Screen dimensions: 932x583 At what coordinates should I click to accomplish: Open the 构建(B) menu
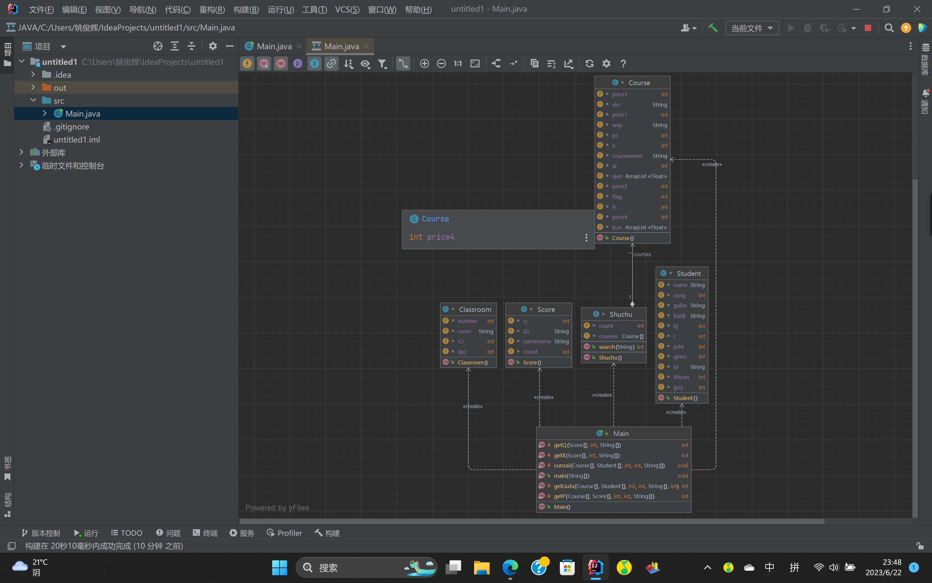(246, 9)
